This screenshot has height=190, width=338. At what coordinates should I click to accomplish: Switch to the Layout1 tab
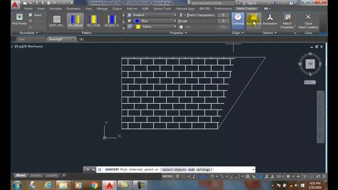coord(35,175)
